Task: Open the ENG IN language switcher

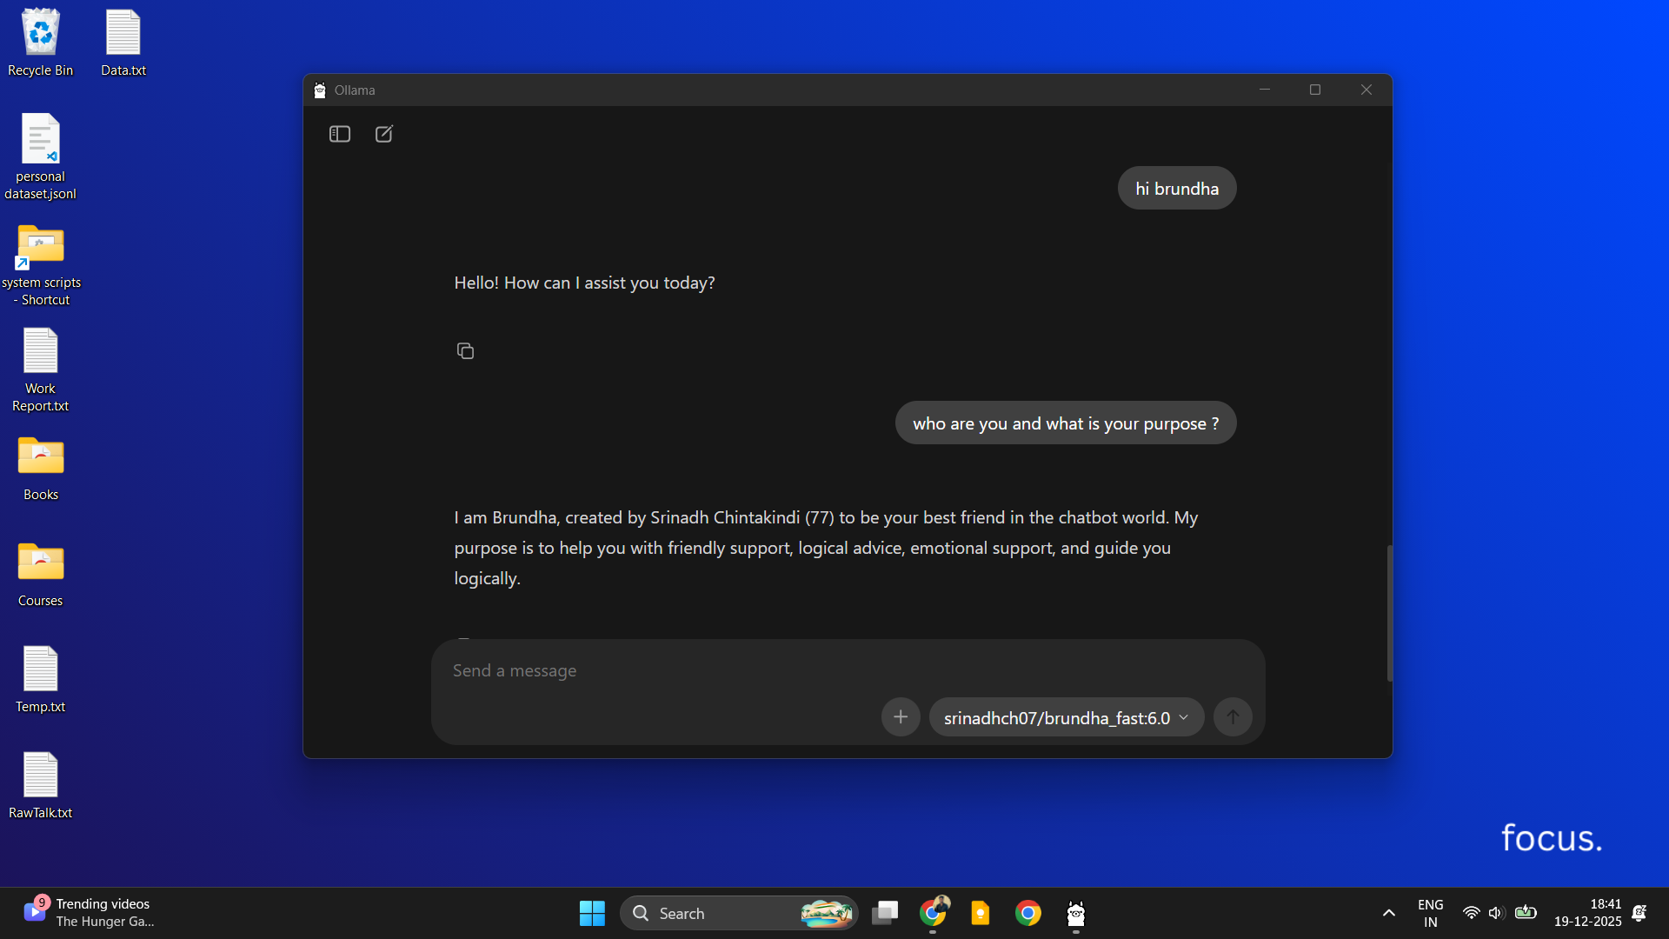Action: (1430, 913)
